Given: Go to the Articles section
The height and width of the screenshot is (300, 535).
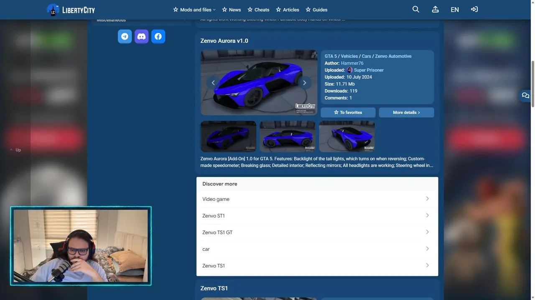Looking at the screenshot, I should [288, 10].
